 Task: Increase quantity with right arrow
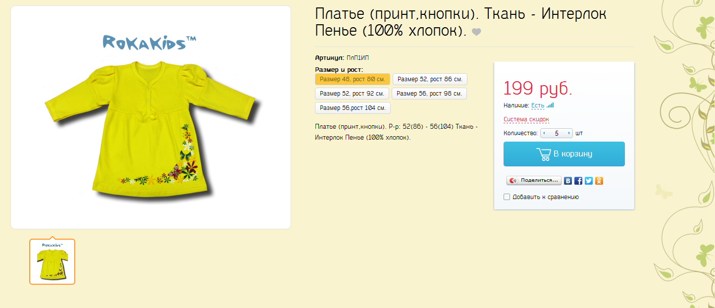click(569, 133)
